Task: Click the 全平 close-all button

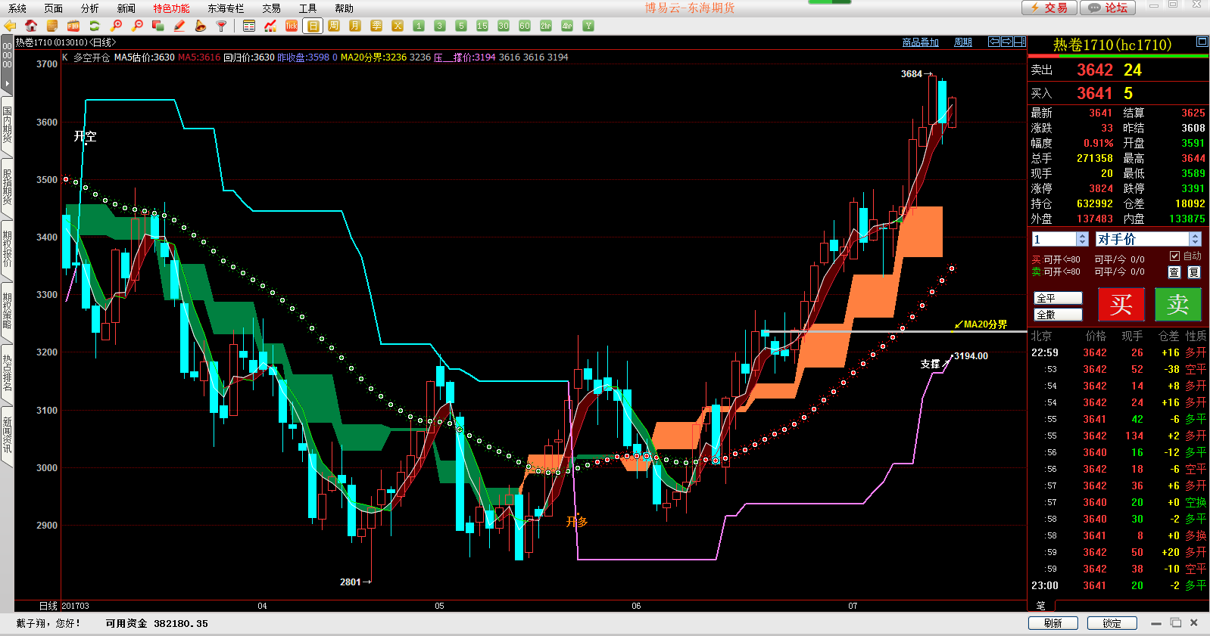Action: click(x=1057, y=298)
